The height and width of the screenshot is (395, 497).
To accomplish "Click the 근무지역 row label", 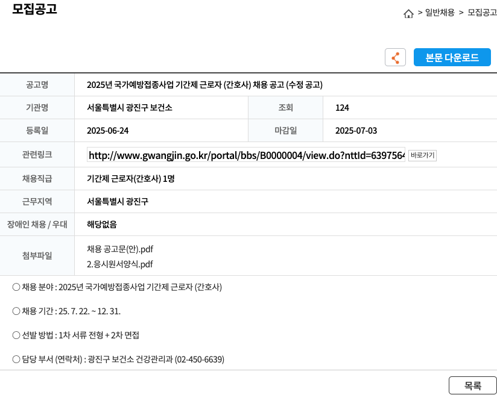I will coord(37,202).
